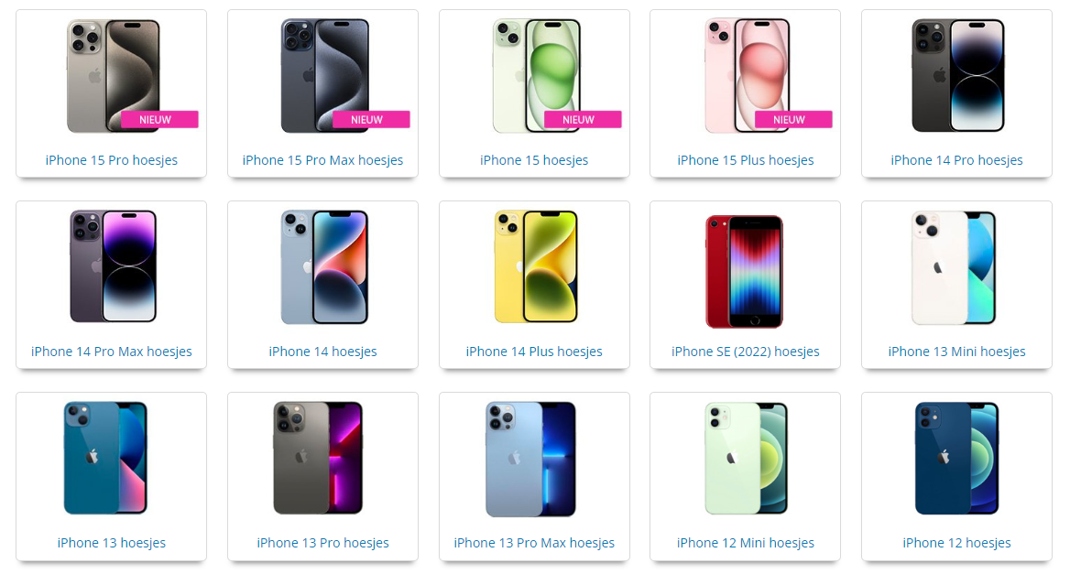The height and width of the screenshot is (574, 1070).
Task: Select the green iPhone 15 product image
Action: click(x=536, y=76)
